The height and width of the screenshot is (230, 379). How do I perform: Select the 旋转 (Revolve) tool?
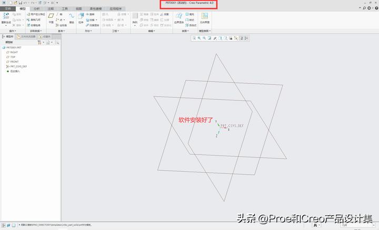91,15
